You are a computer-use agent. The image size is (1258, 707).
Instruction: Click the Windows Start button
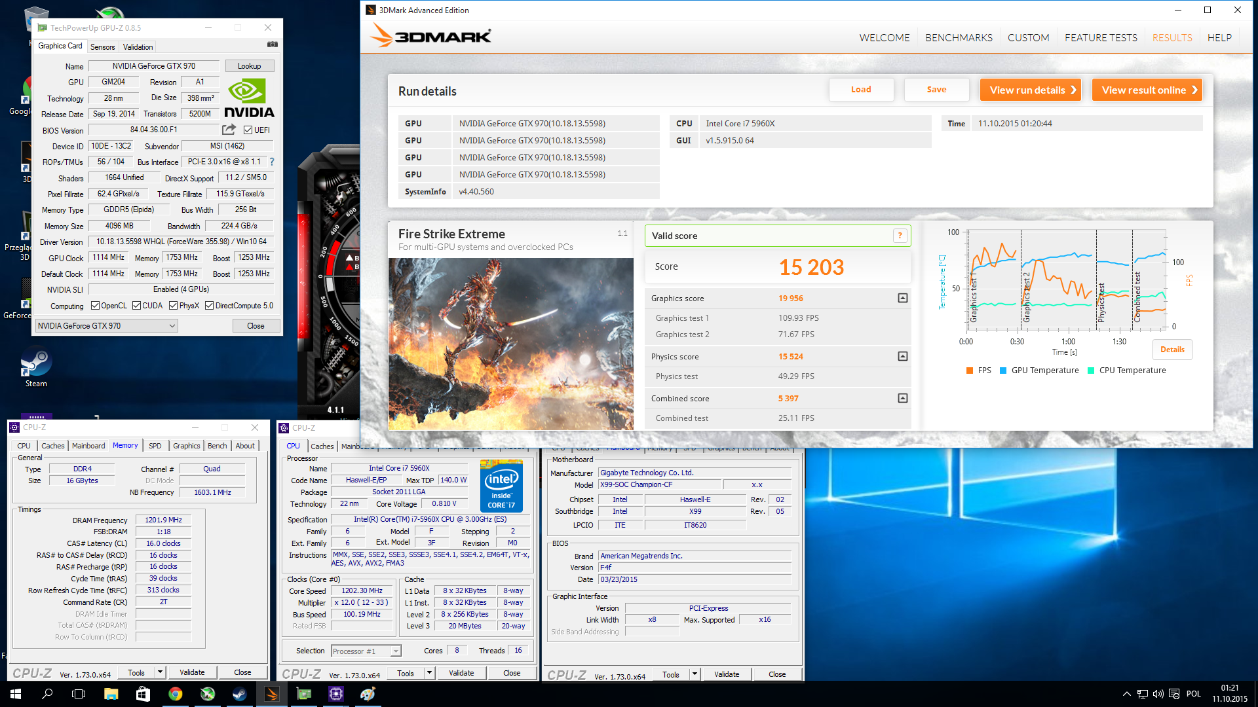tap(16, 694)
